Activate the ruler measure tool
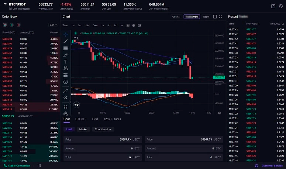Viewport: 286px width, 169px height. (x=66, y=90)
